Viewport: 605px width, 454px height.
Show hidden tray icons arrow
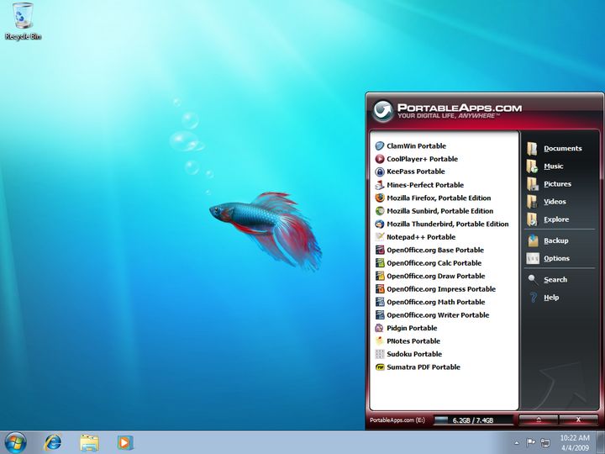pyautogui.click(x=517, y=443)
